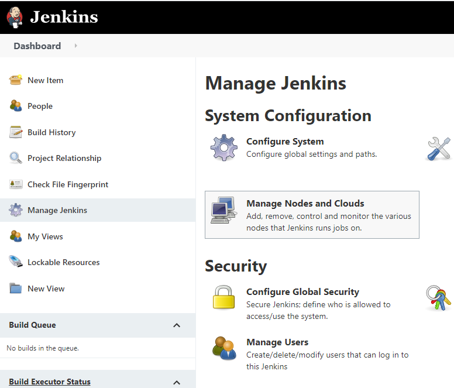Click the Configure Global Security padlock icon

point(224,297)
